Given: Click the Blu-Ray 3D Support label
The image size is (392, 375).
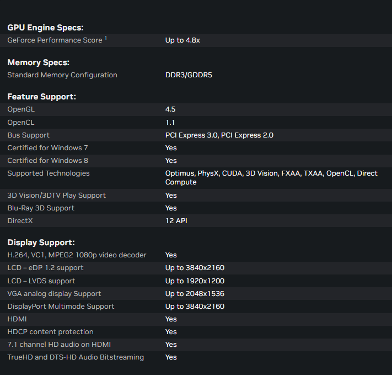Looking at the screenshot, I should pos(41,208).
